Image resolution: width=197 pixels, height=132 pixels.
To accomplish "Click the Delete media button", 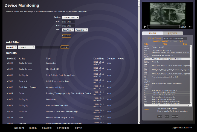I will [175, 117].
